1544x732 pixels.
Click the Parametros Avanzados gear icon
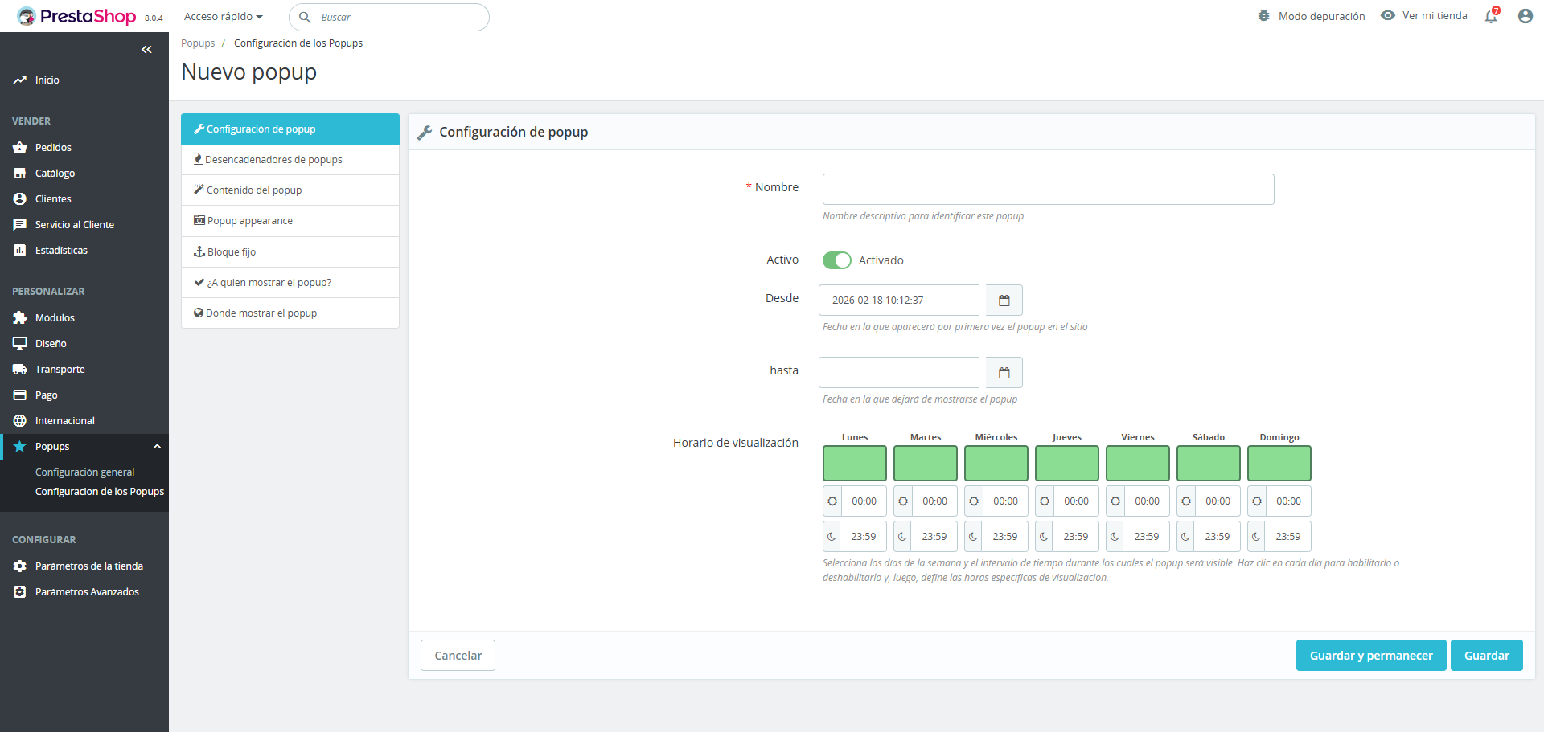[x=20, y=592]
